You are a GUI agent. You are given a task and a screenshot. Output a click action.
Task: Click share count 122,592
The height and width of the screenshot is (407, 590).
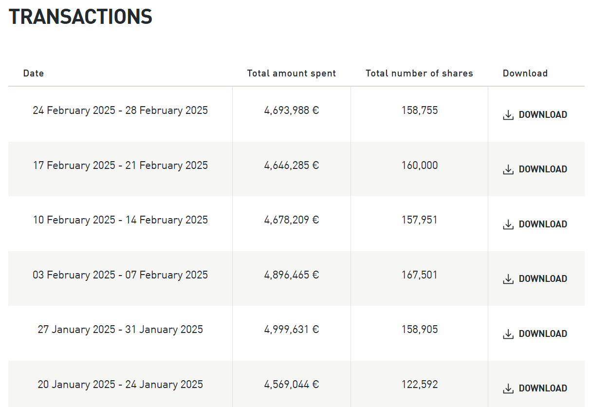pos(420,385)
